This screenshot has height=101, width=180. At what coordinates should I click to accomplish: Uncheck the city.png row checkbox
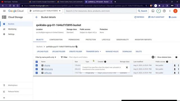pyautogui.click(x=37, y=65)
